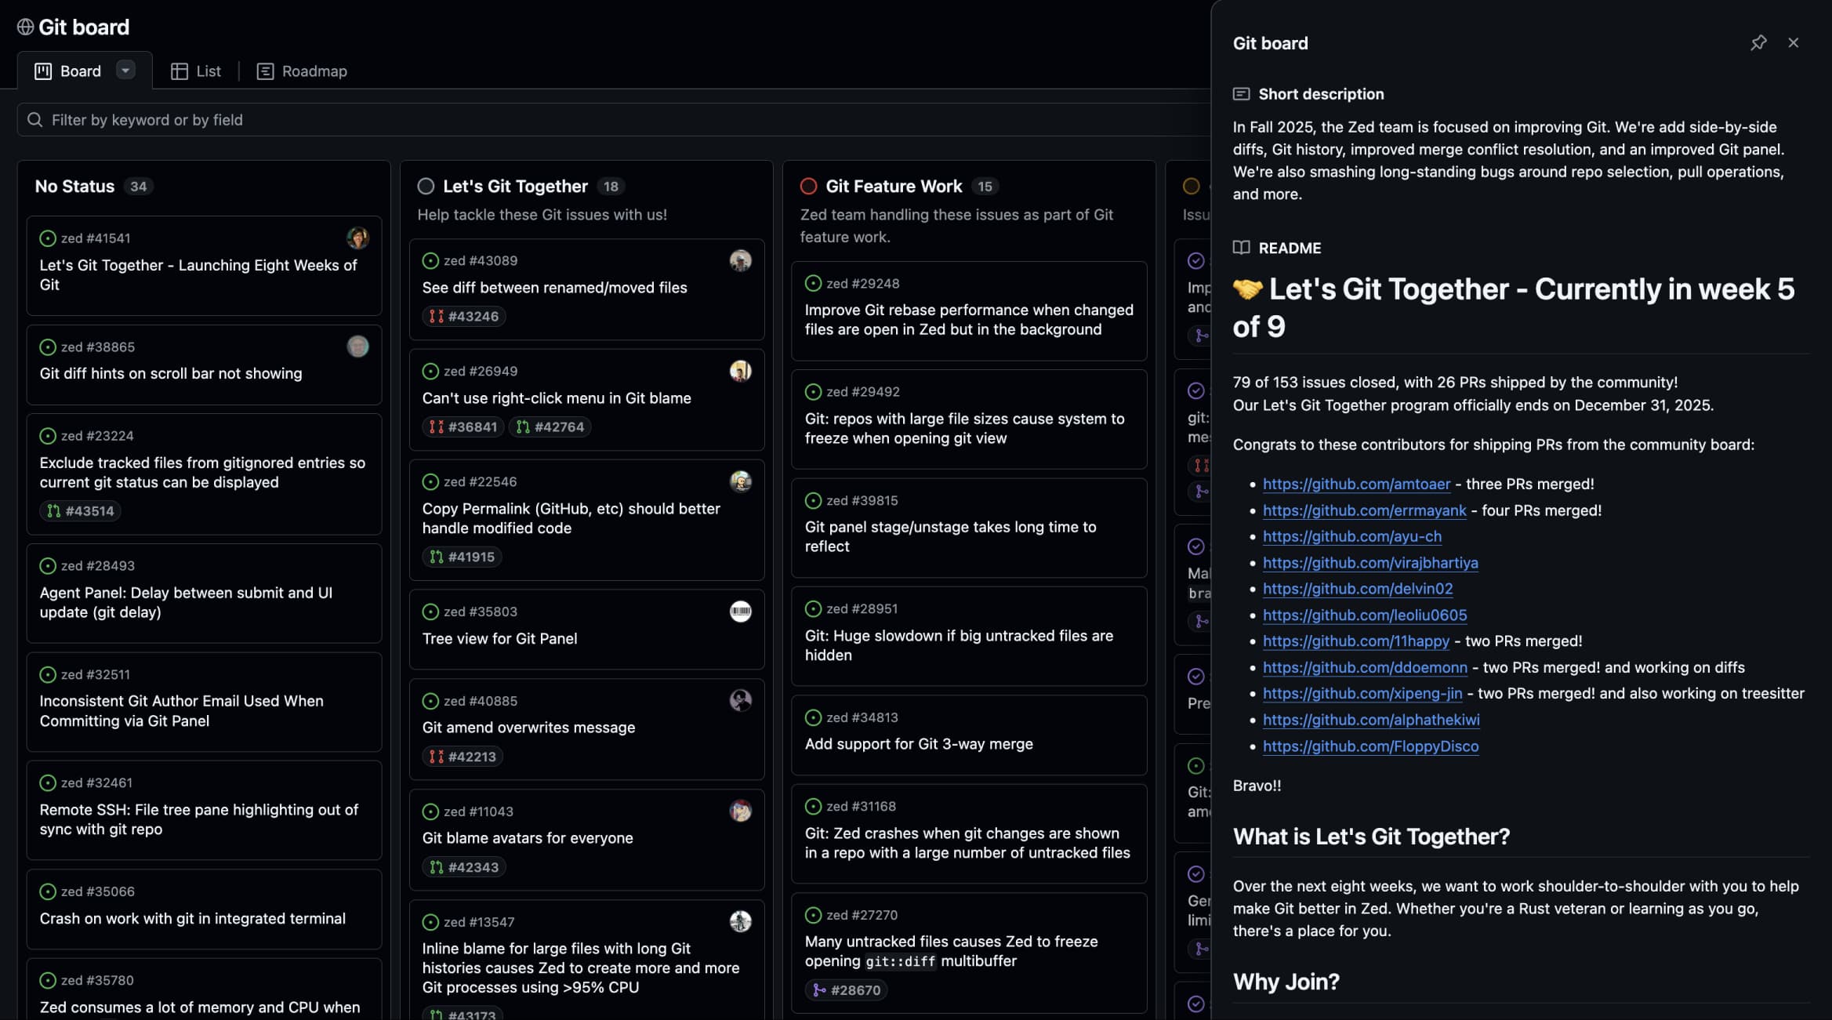This screenshot has height=1020, width=1832.
Task: Click the avatar on the Tree view card
Action: (x=741, y=612)
